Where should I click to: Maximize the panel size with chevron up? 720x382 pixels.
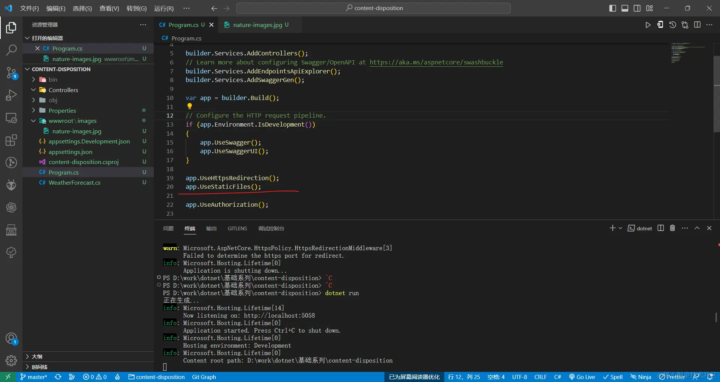coord(697,228)
